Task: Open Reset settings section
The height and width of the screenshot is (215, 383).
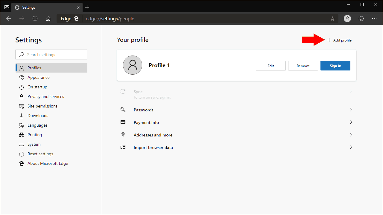Action: (51, 154)
